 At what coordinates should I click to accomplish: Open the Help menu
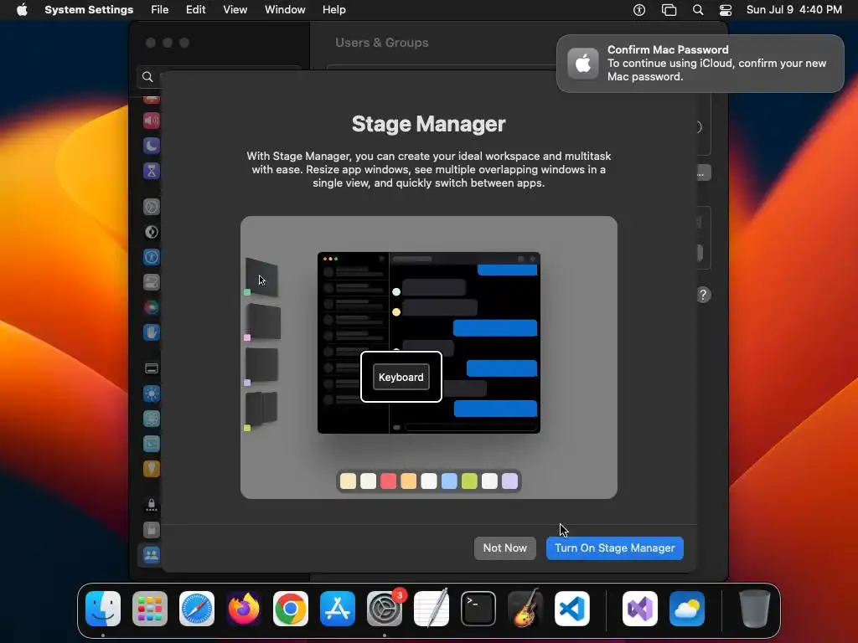point(333,10)
